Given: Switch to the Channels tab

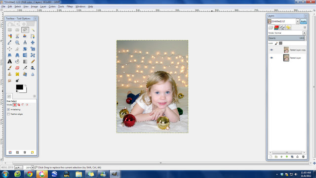Looking at the screenshot, I should pos(276,28).
